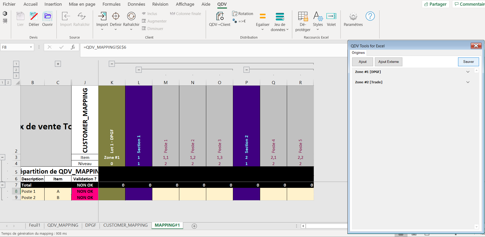Open the Name Box dropdown arrow
This screenshot has width=485, height=237.
(x=31, y=47)
